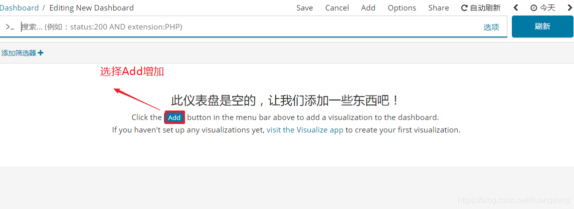
Task: Open Add in the top menu bar
Action: tap(368, 7)
